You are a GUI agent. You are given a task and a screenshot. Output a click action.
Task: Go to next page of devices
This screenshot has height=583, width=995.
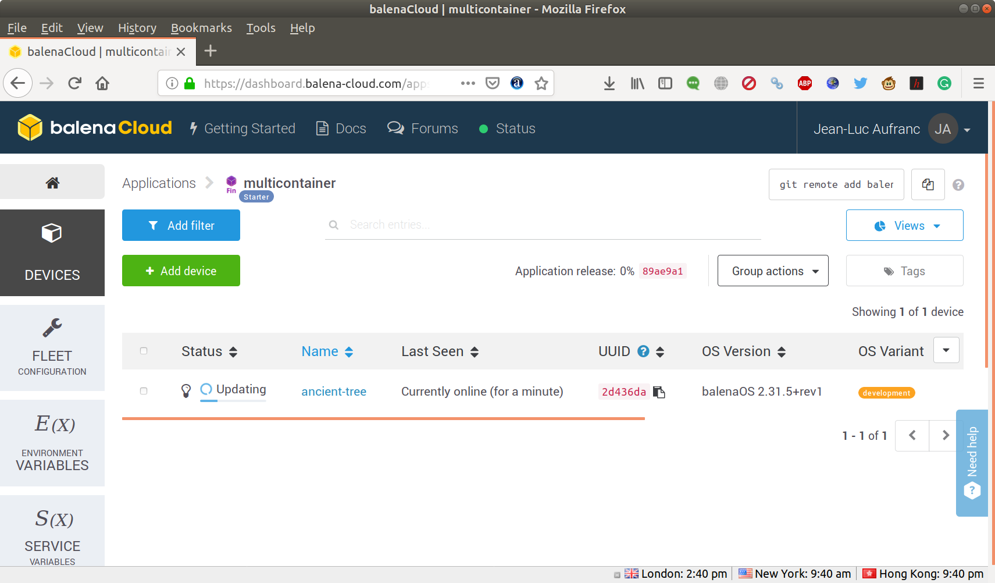pyautogui.click(x=946, y=435)
